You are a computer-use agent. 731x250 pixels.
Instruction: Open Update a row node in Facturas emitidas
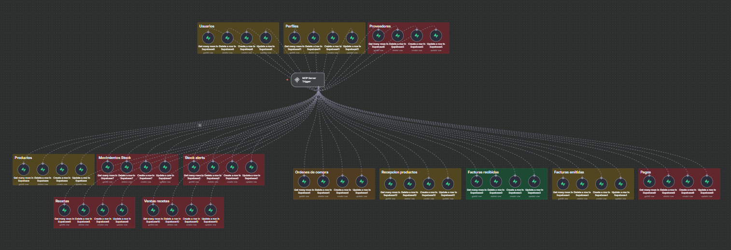point(620,184)
